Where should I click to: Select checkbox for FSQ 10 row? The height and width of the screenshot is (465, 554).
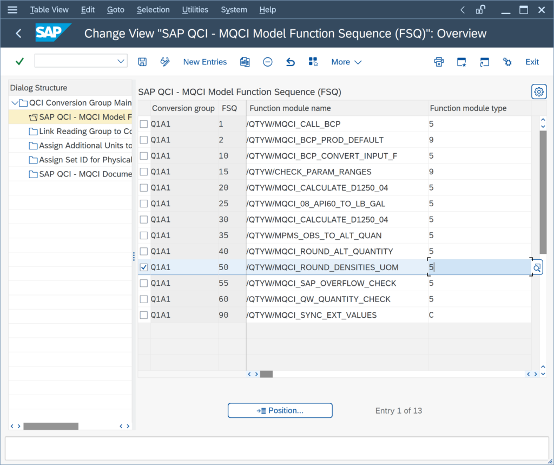tap(143, 156)
